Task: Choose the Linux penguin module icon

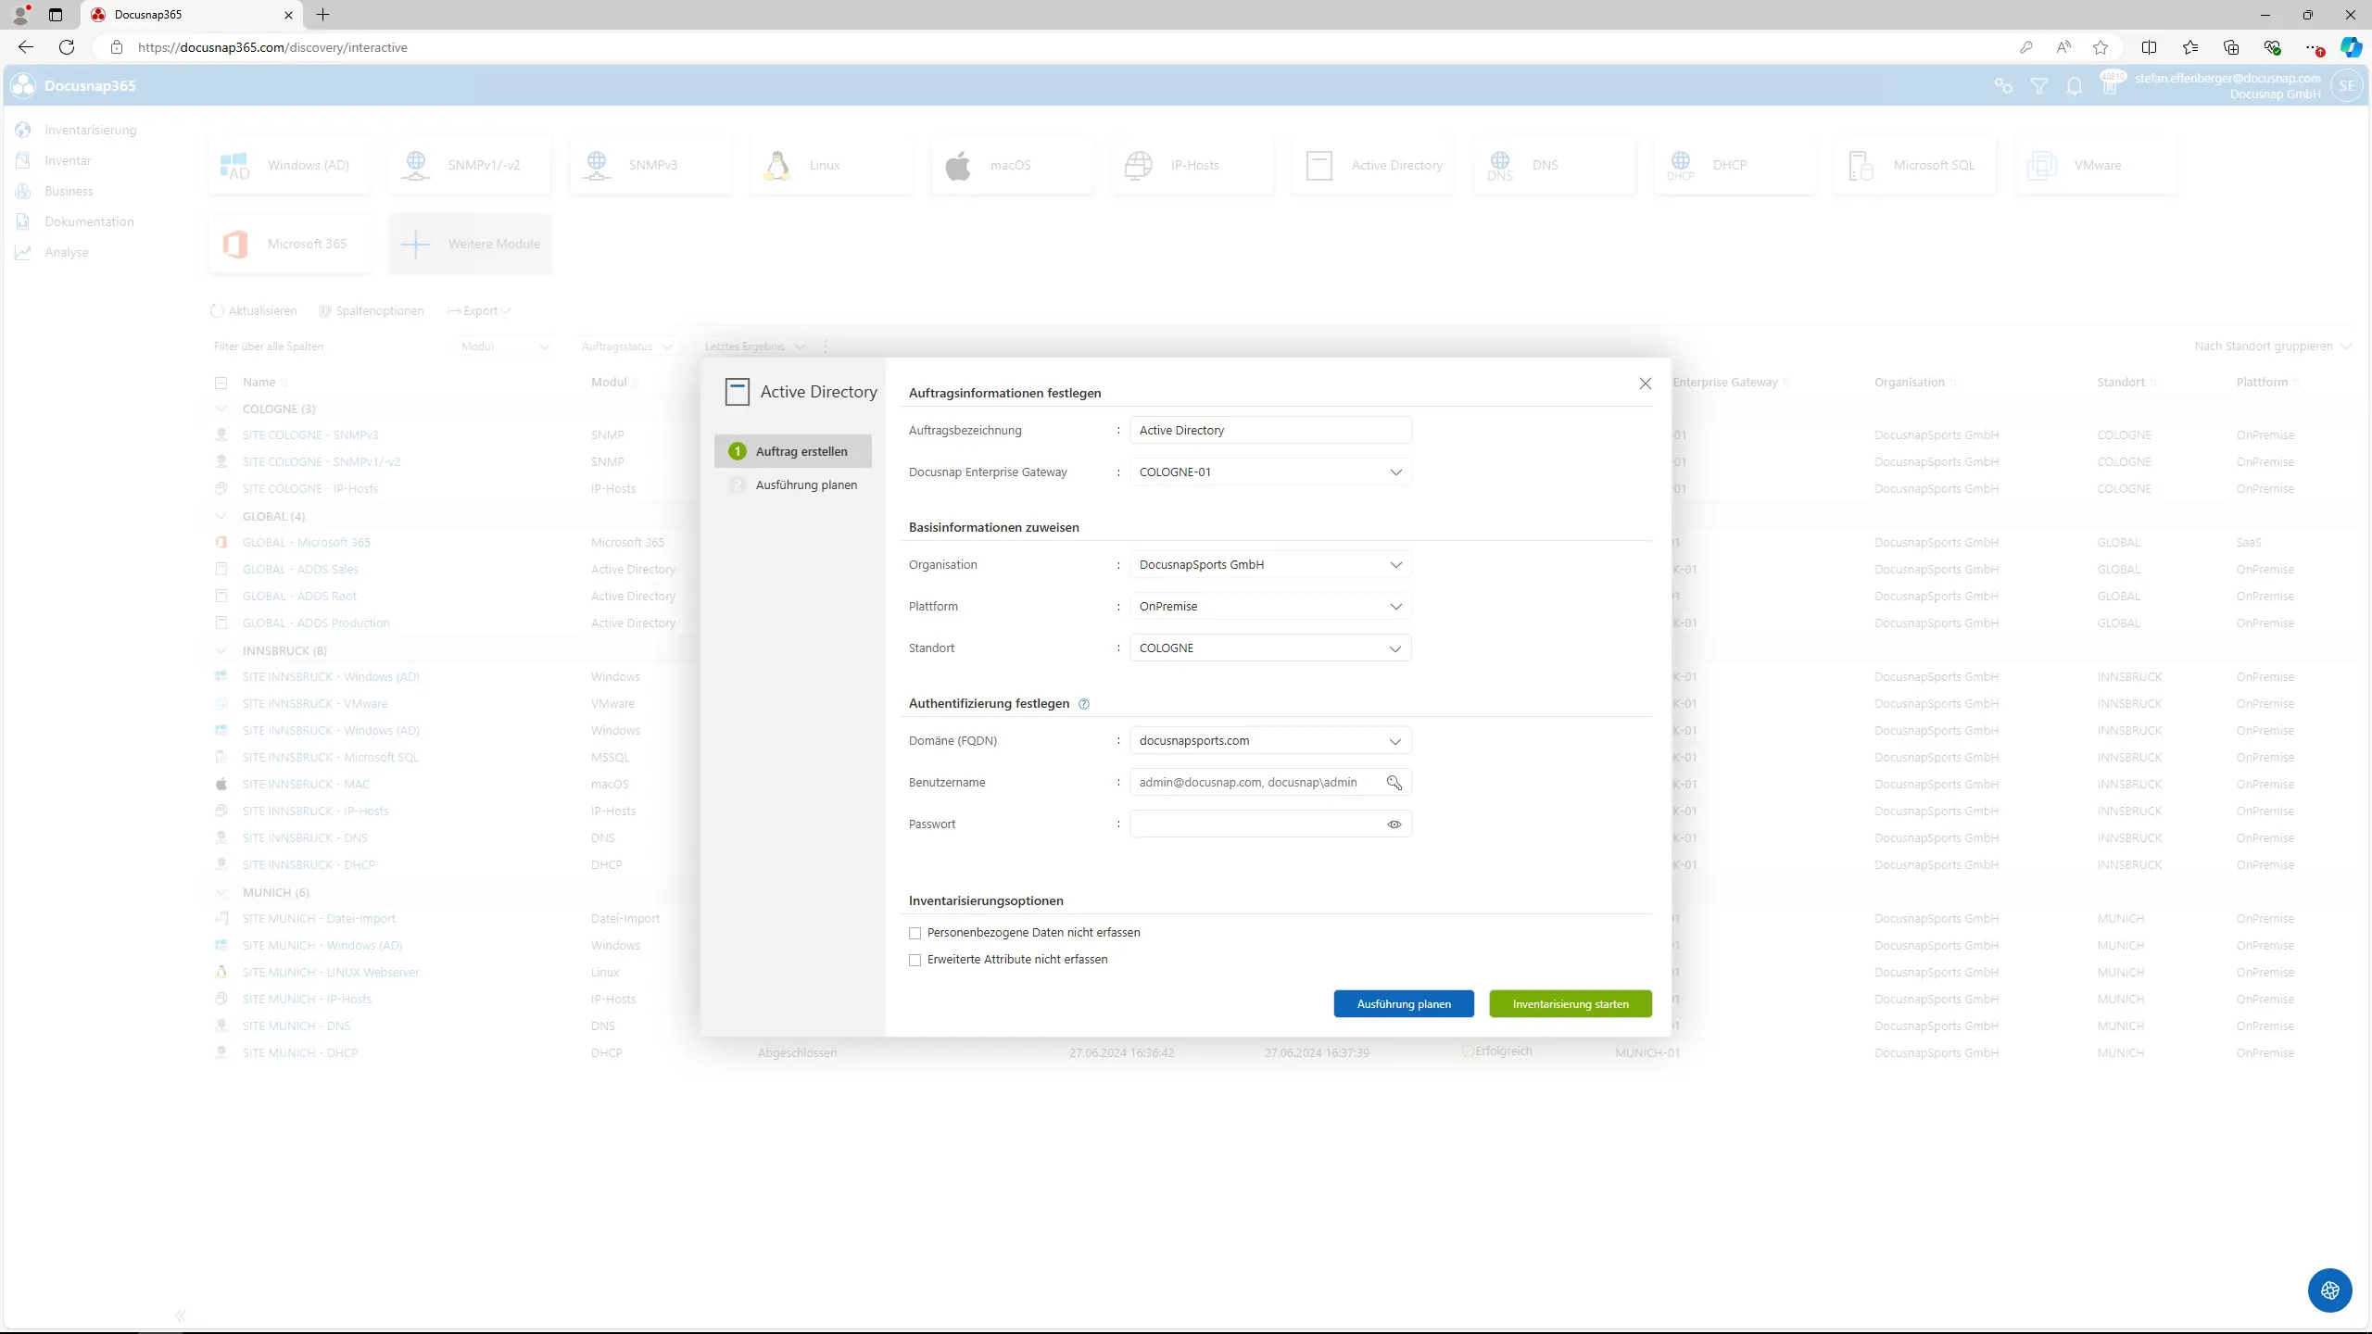Action: tap(777, 166)
